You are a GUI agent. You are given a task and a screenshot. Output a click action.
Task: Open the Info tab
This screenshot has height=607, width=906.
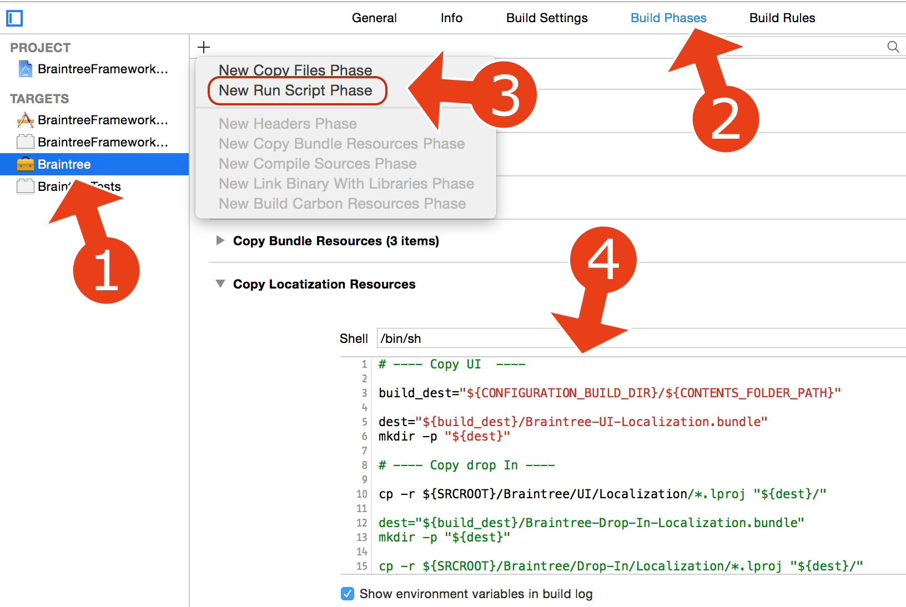pyautogui.click(x=451, y=18)
